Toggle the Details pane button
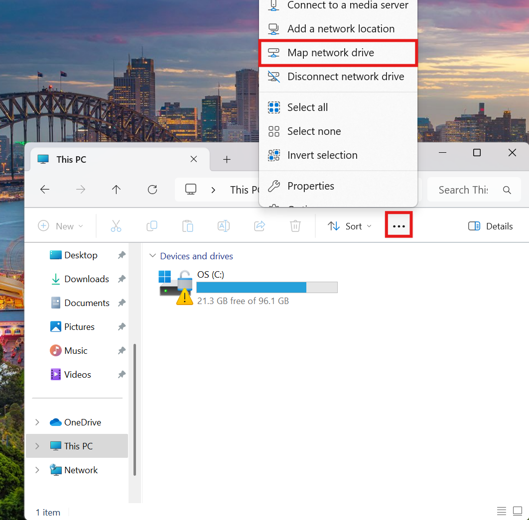 click(x=490, y=226)
